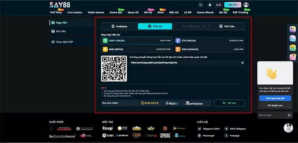Click the Evoplay partner logo
The image size is (298, 143).
tap(122, 136)
